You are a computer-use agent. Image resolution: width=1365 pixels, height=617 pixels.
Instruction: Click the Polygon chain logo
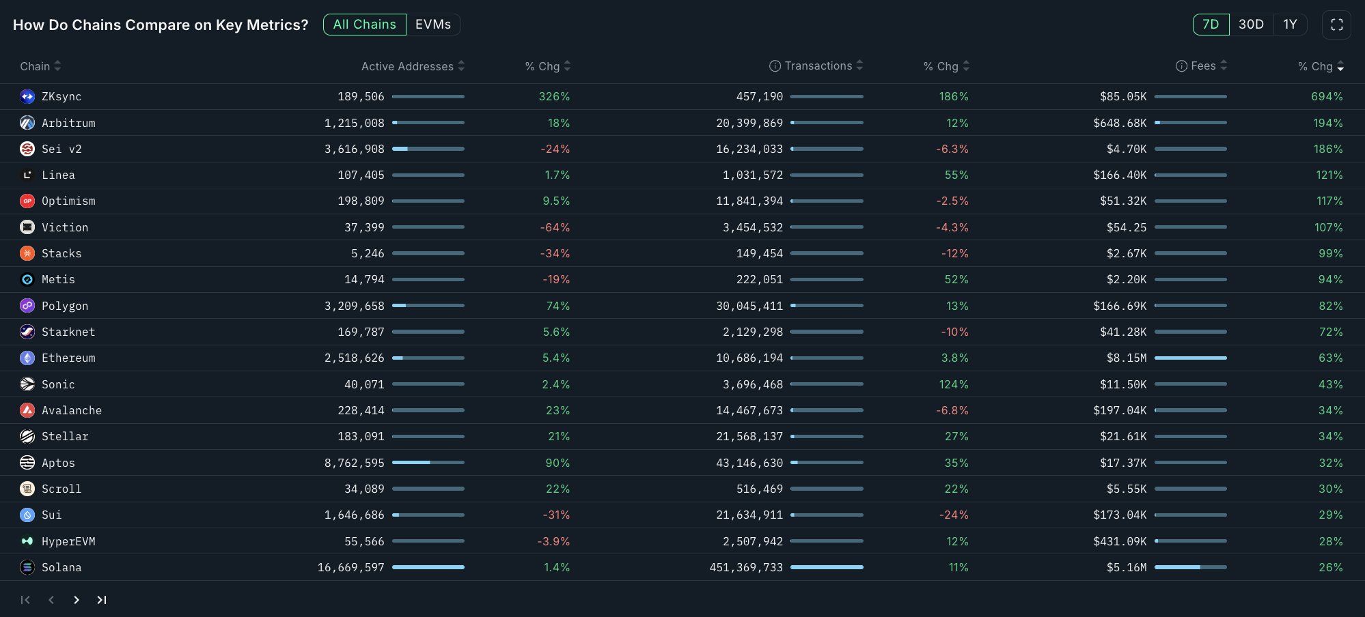point(27,306)
